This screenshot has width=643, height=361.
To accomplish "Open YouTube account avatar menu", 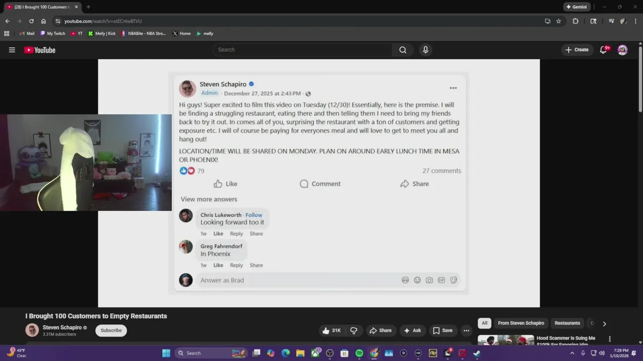I will click(622, 50).
